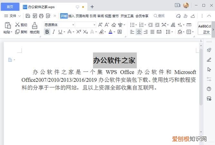Open the pen tool in sidebar

209,60
